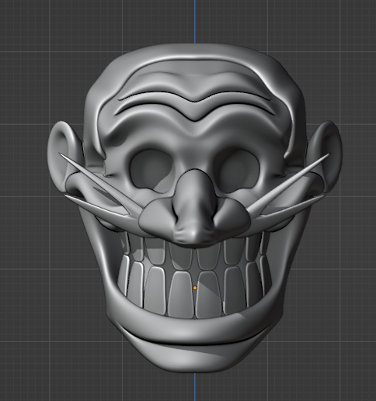This screenshot has height=401, width=376.
Task: Click the blue Z axis line above head
Action: click(x=195, y=21)
